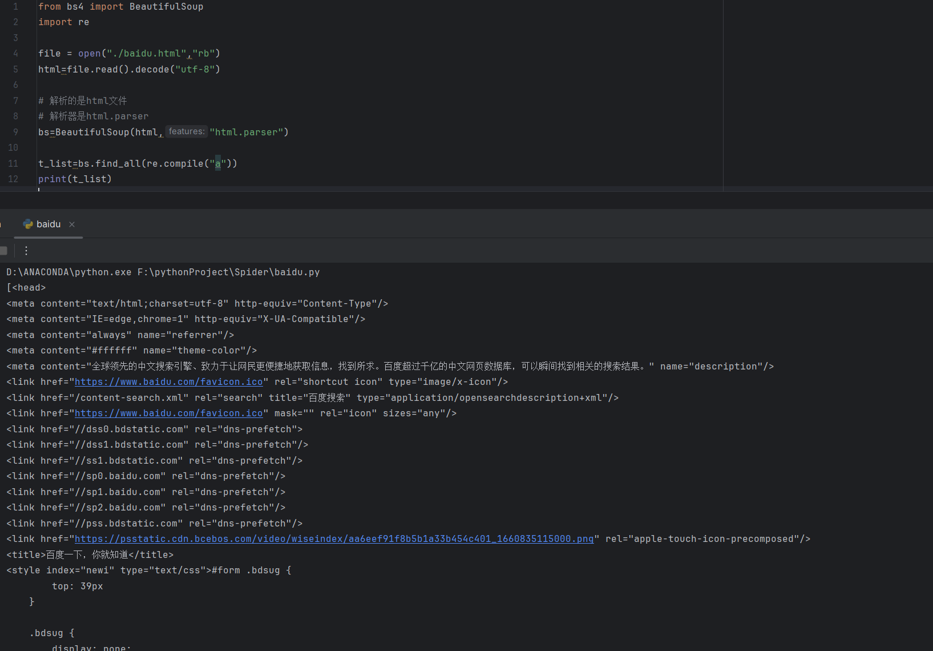Switch to the baidu run tab

(49, 224)
